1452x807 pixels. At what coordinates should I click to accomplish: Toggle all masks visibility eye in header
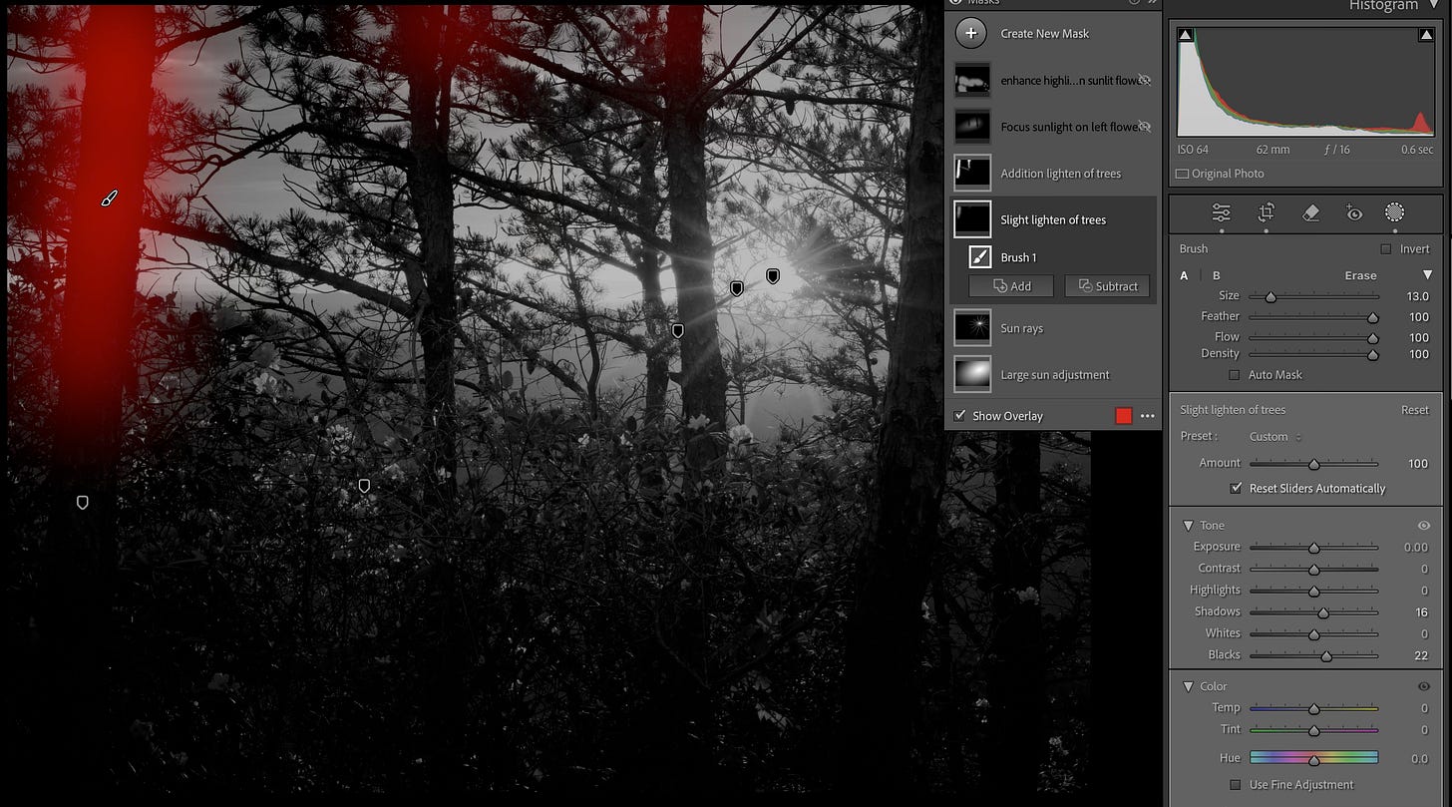tap(954, 3)
